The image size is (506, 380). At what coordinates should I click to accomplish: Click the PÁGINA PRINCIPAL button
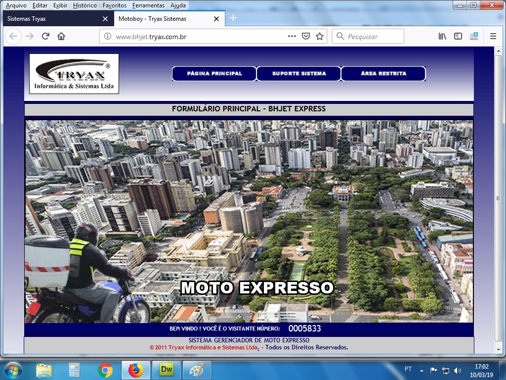pyautogui.click(x=214, y=74)
